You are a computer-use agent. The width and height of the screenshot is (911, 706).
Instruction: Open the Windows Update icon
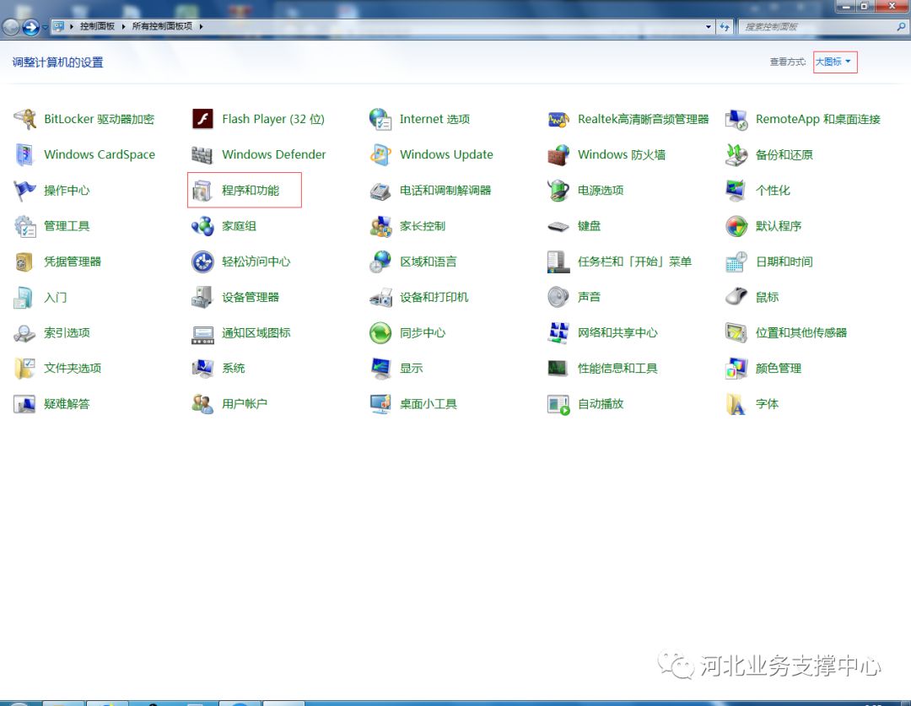click(380, 154)
